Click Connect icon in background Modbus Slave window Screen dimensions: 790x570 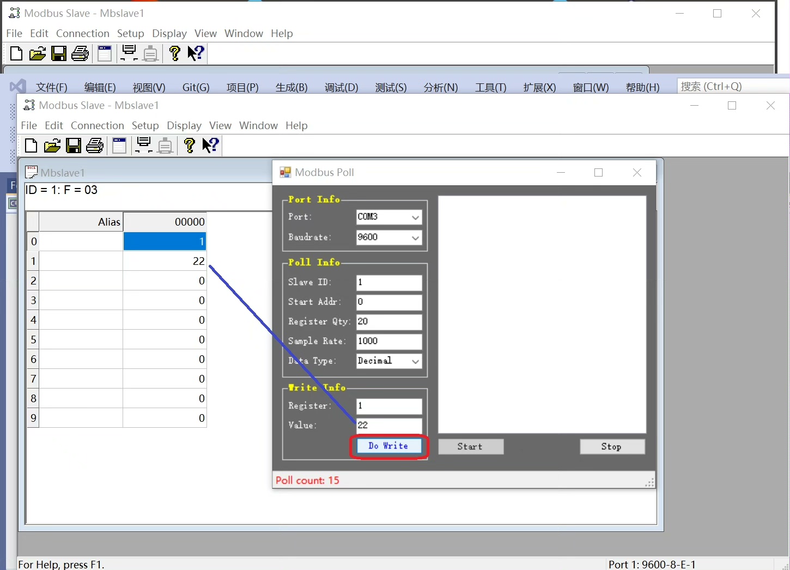point(129,53)
